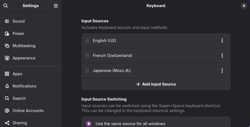This screenshot has width=250, height=127.
Task: Click the Sharing icon in sidebar
Action: coord(7,123)
